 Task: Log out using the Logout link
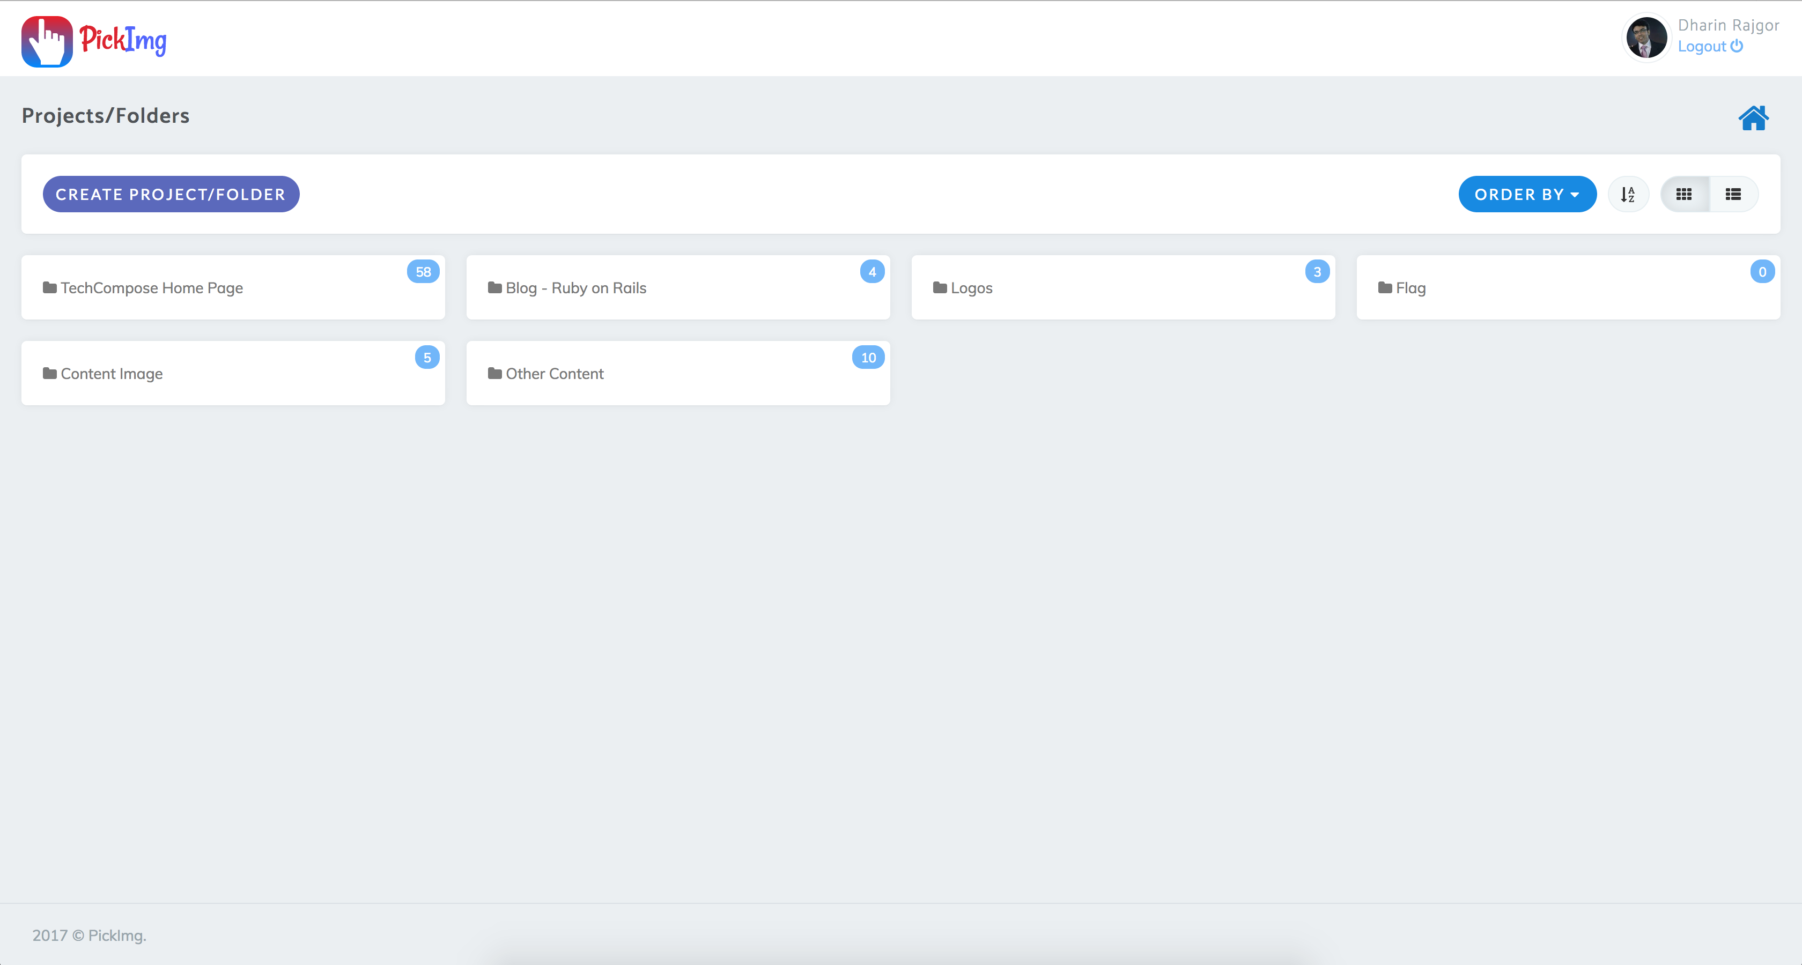click(1710, 47)
